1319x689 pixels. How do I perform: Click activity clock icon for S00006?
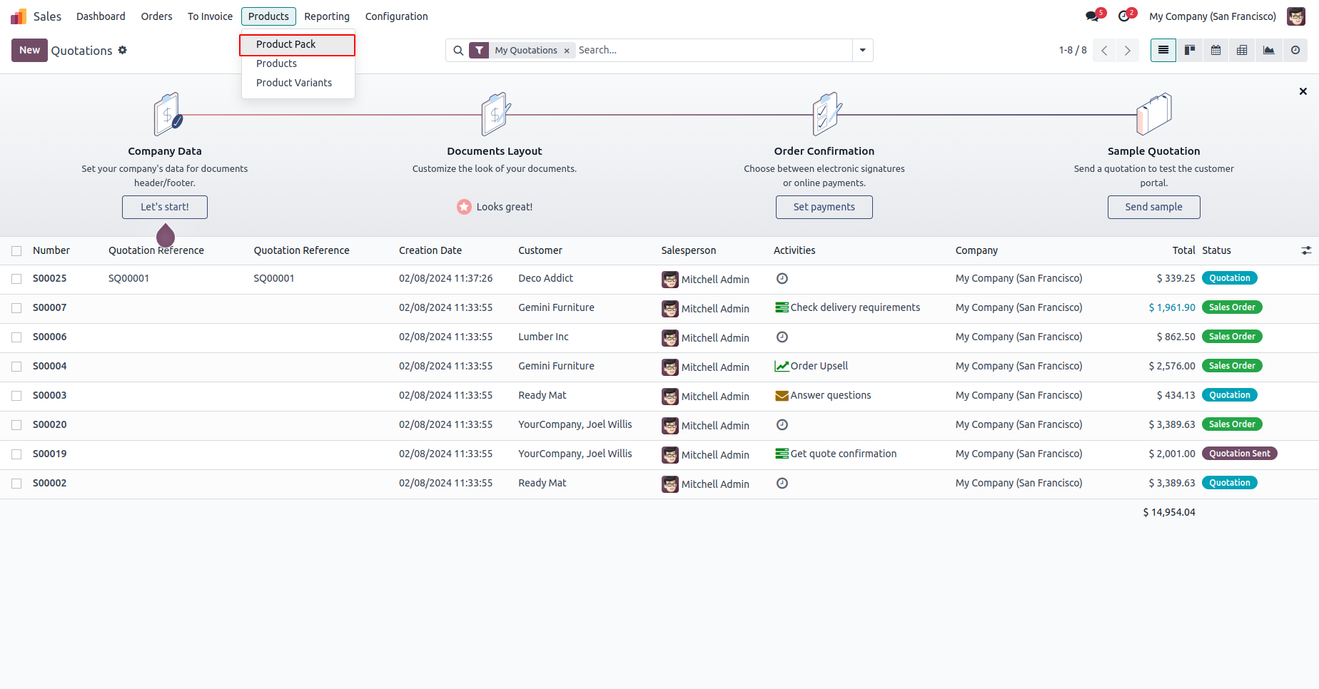pos(782,337)
